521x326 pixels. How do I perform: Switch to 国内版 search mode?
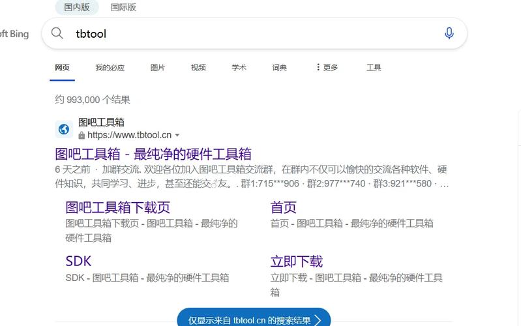tap(77, 7)
